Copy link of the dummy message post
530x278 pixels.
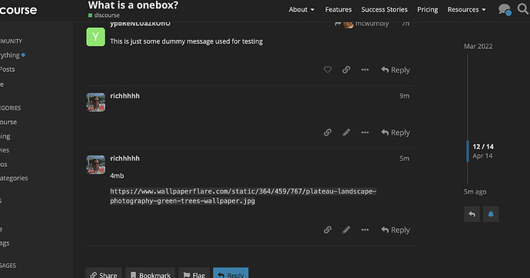click(x=346, y=70)
